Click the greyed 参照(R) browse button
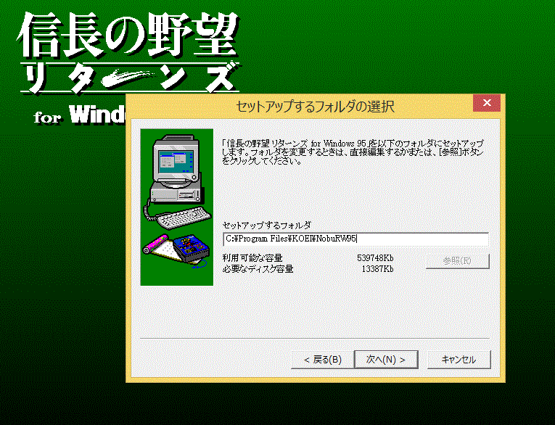The height and width of the screenshot is (425, 555). pyautogui.click(x=457, y=261)
